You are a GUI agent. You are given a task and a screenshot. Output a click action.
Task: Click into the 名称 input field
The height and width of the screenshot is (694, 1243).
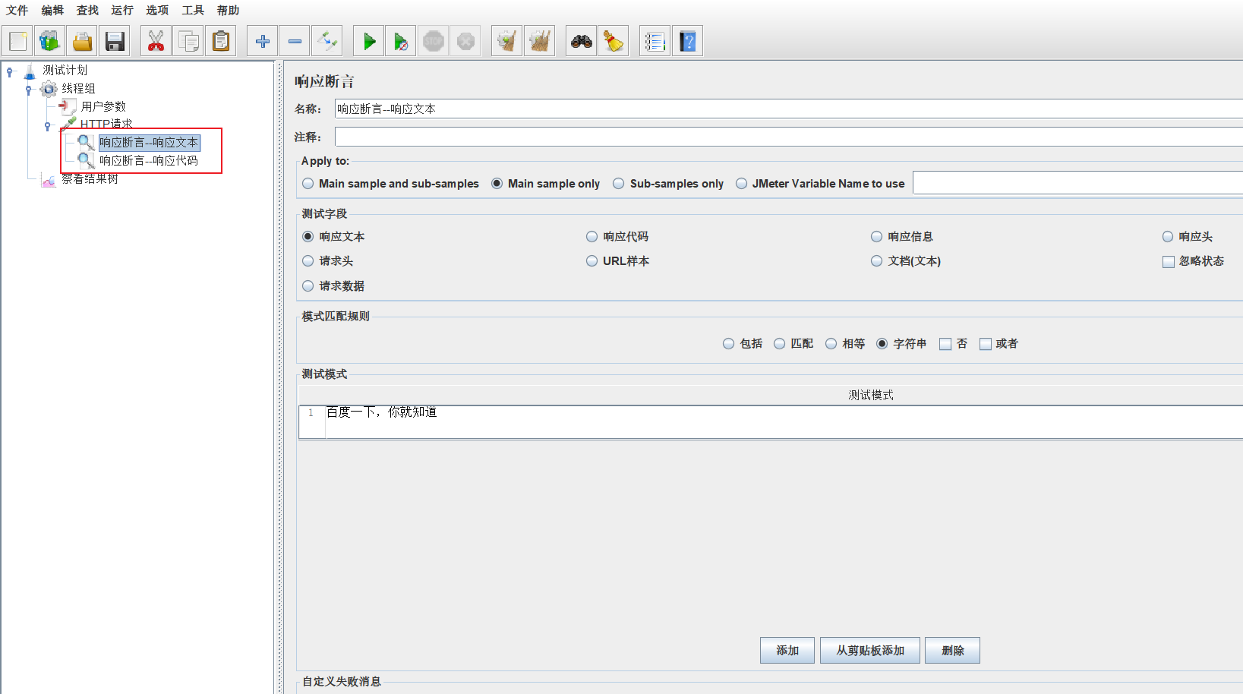(788, 109)
